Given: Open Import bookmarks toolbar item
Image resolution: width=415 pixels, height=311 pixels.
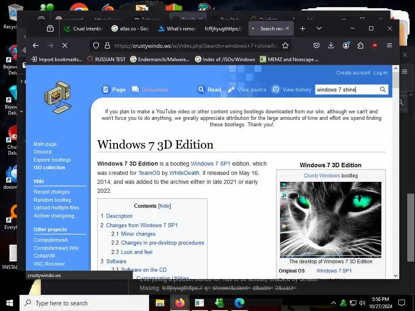Looking at the screenshot, I should point(57,60).
